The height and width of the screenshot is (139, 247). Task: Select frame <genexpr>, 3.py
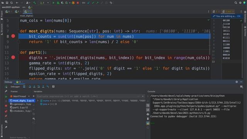[x=21, y=104]
